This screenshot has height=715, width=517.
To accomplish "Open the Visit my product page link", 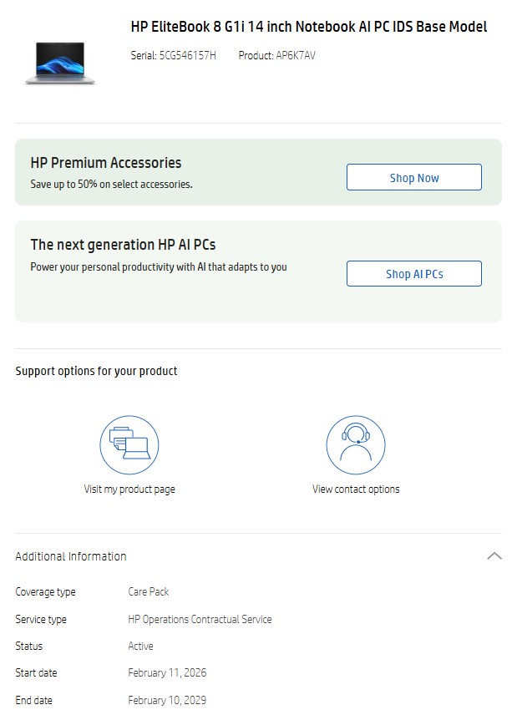I will coord(129,489).
